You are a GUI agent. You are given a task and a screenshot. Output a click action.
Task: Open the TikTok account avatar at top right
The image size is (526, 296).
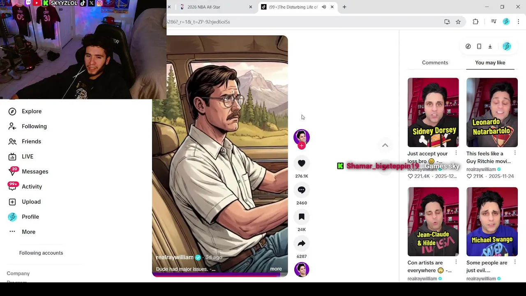pos(507,46)
